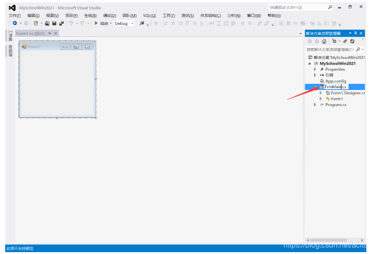Expand the Program.cs node

315,105
